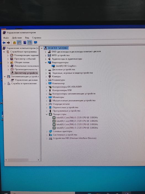This screenshot has width=145, height=194.
Task: Toggle the action pane toolbar button
Action: (30, 43)
